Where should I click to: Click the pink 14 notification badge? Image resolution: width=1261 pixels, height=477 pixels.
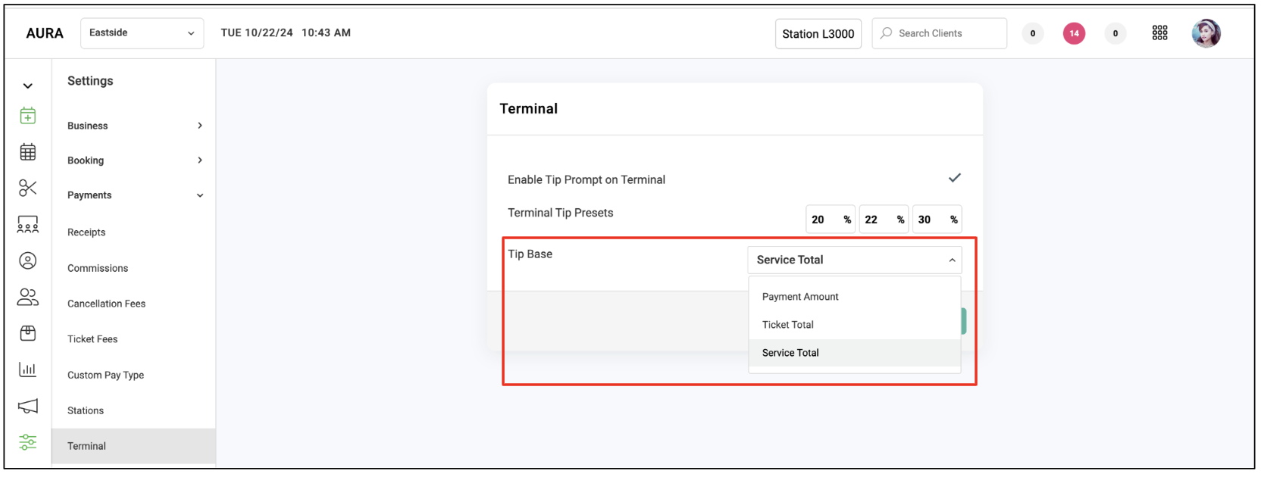(x=1074, y=33)
